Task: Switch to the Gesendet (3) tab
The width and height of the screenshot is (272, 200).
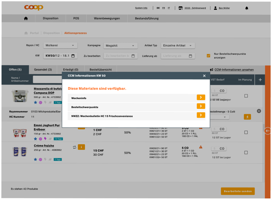Action: 43,70
